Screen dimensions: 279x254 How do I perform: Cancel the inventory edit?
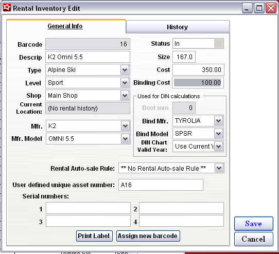pyautogui.click(x=254, y=239)
